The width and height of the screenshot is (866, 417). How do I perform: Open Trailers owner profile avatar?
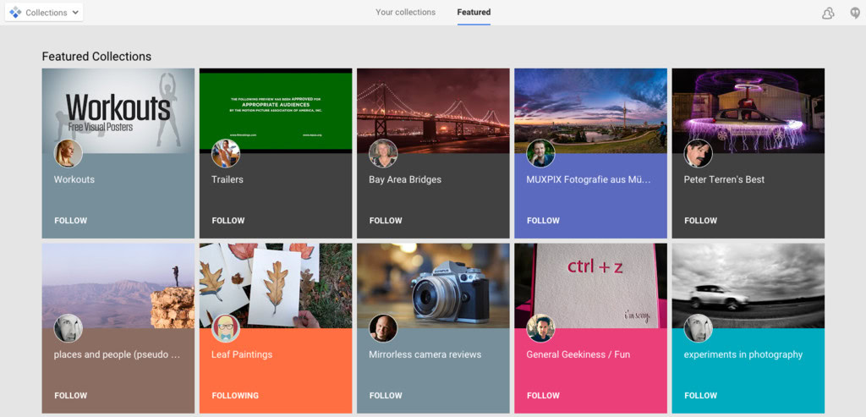(x=225, y=153)
